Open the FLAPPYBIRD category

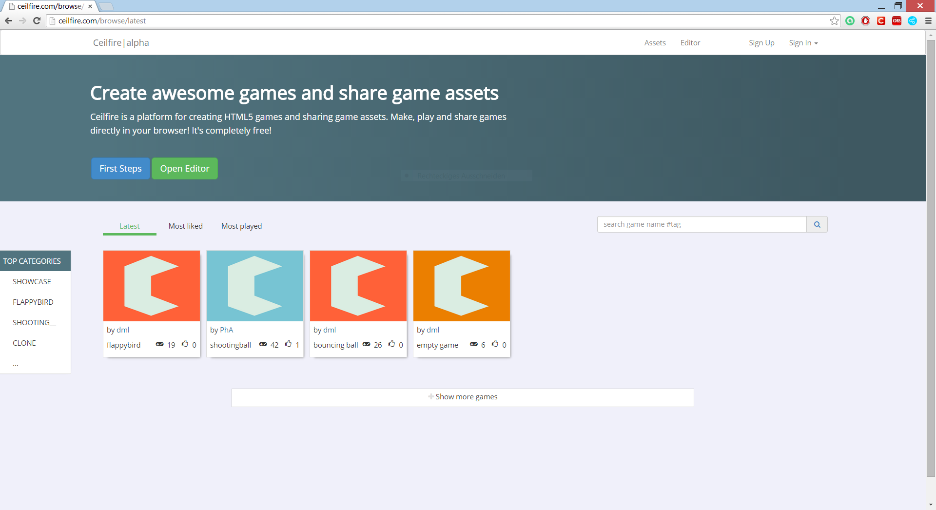tap(33, 302)
